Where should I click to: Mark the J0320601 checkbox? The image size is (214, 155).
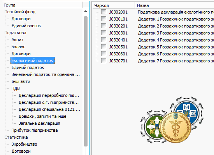point(103,54)
